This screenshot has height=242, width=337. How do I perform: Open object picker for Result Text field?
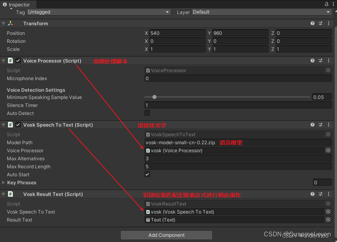328,220
